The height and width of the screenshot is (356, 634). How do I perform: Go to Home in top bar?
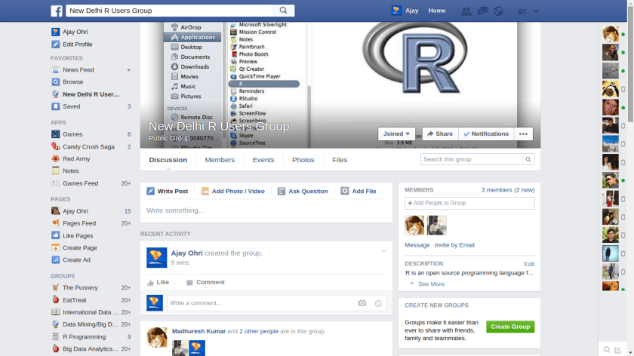click(437, 11)
